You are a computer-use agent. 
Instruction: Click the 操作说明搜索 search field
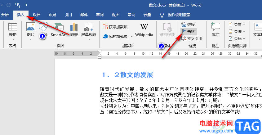pyautogui.click(x=179, y=15)
